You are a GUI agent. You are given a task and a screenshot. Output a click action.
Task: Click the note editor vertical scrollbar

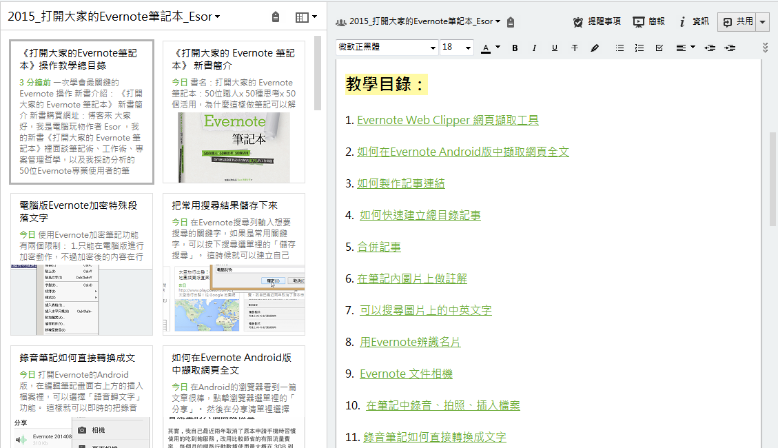[772, 179]
